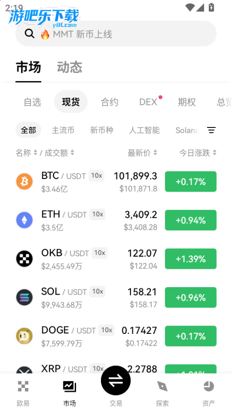Tap BTC +0.17% change button
232x412 pixels.
point(190,182)
